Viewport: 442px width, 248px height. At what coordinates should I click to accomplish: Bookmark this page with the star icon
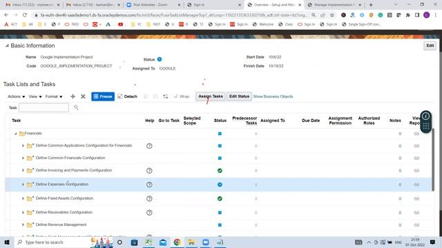click(332, 15)
